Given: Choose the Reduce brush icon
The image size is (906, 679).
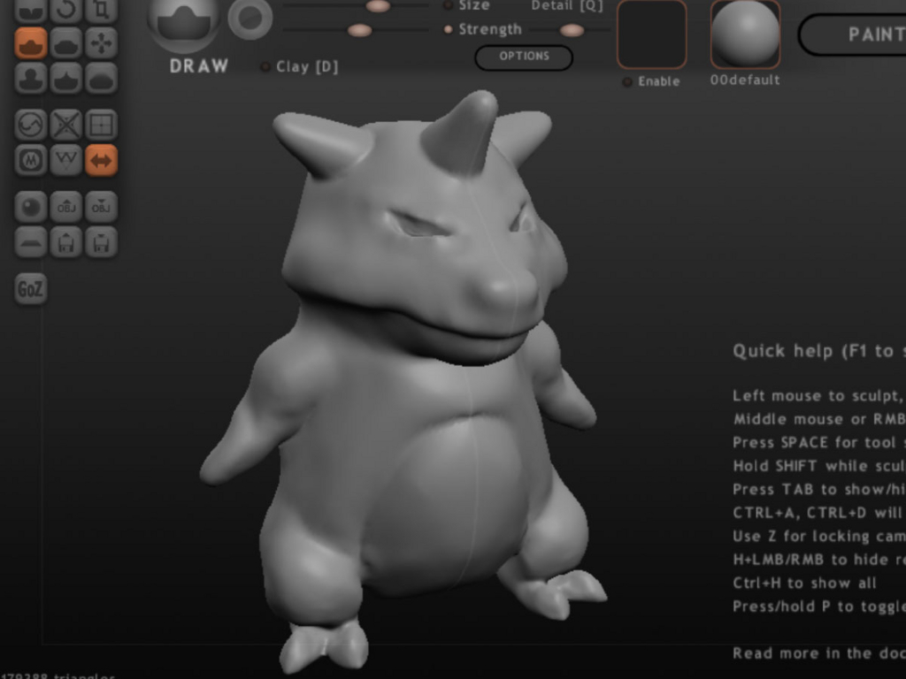Looking at the screenshot, I should tap(31, 125).
